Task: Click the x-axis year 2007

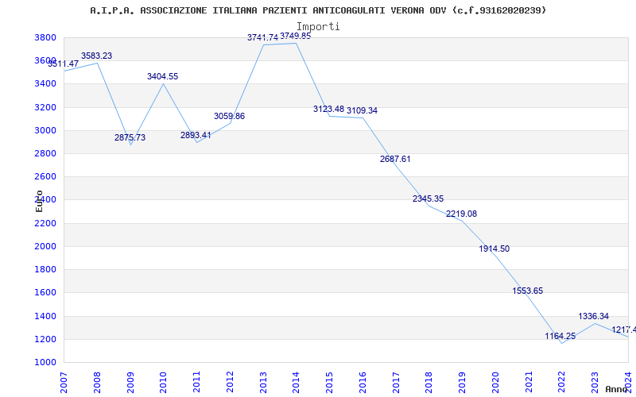Action: tap(64, 382)
